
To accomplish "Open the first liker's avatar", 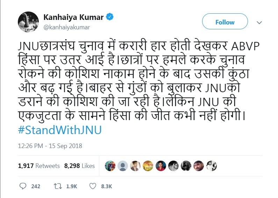I will tap(110, 166).
